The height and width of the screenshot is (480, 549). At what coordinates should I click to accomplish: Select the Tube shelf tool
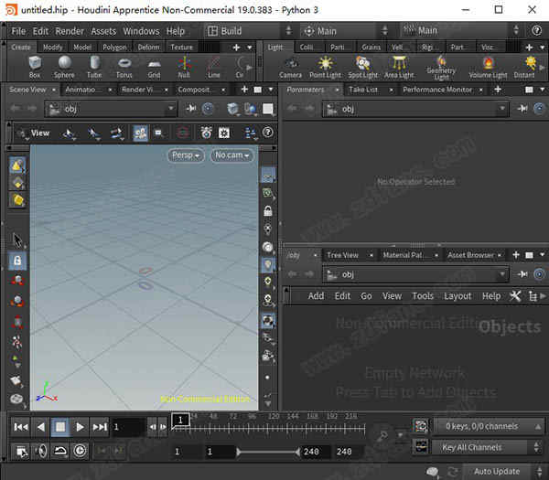[x=94, y=67]
